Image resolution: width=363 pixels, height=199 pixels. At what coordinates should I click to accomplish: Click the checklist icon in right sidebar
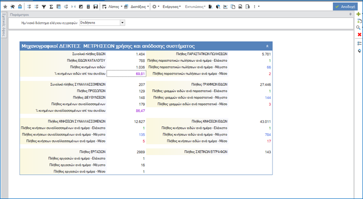(359, 43)
